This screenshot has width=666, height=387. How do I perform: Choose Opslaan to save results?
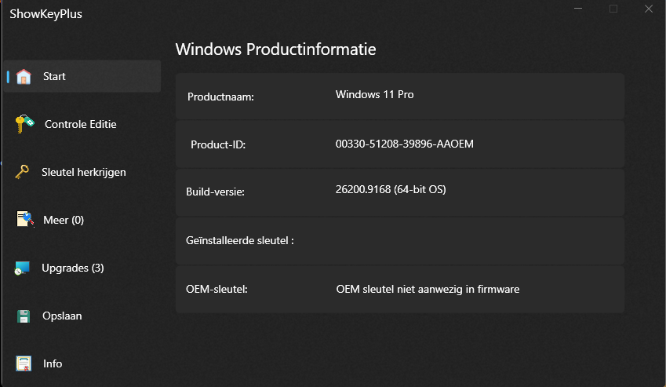tap(62, 316)
